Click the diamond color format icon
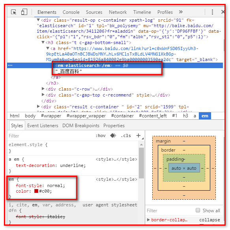The width and height of the screenshot is (230, 230). [113, 135]
